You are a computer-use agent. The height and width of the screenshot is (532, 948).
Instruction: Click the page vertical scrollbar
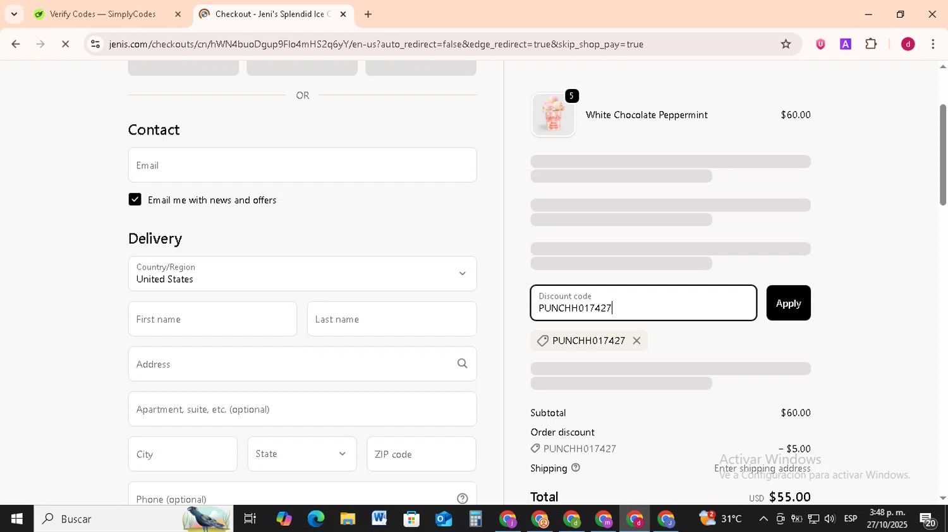coord(942,155)
